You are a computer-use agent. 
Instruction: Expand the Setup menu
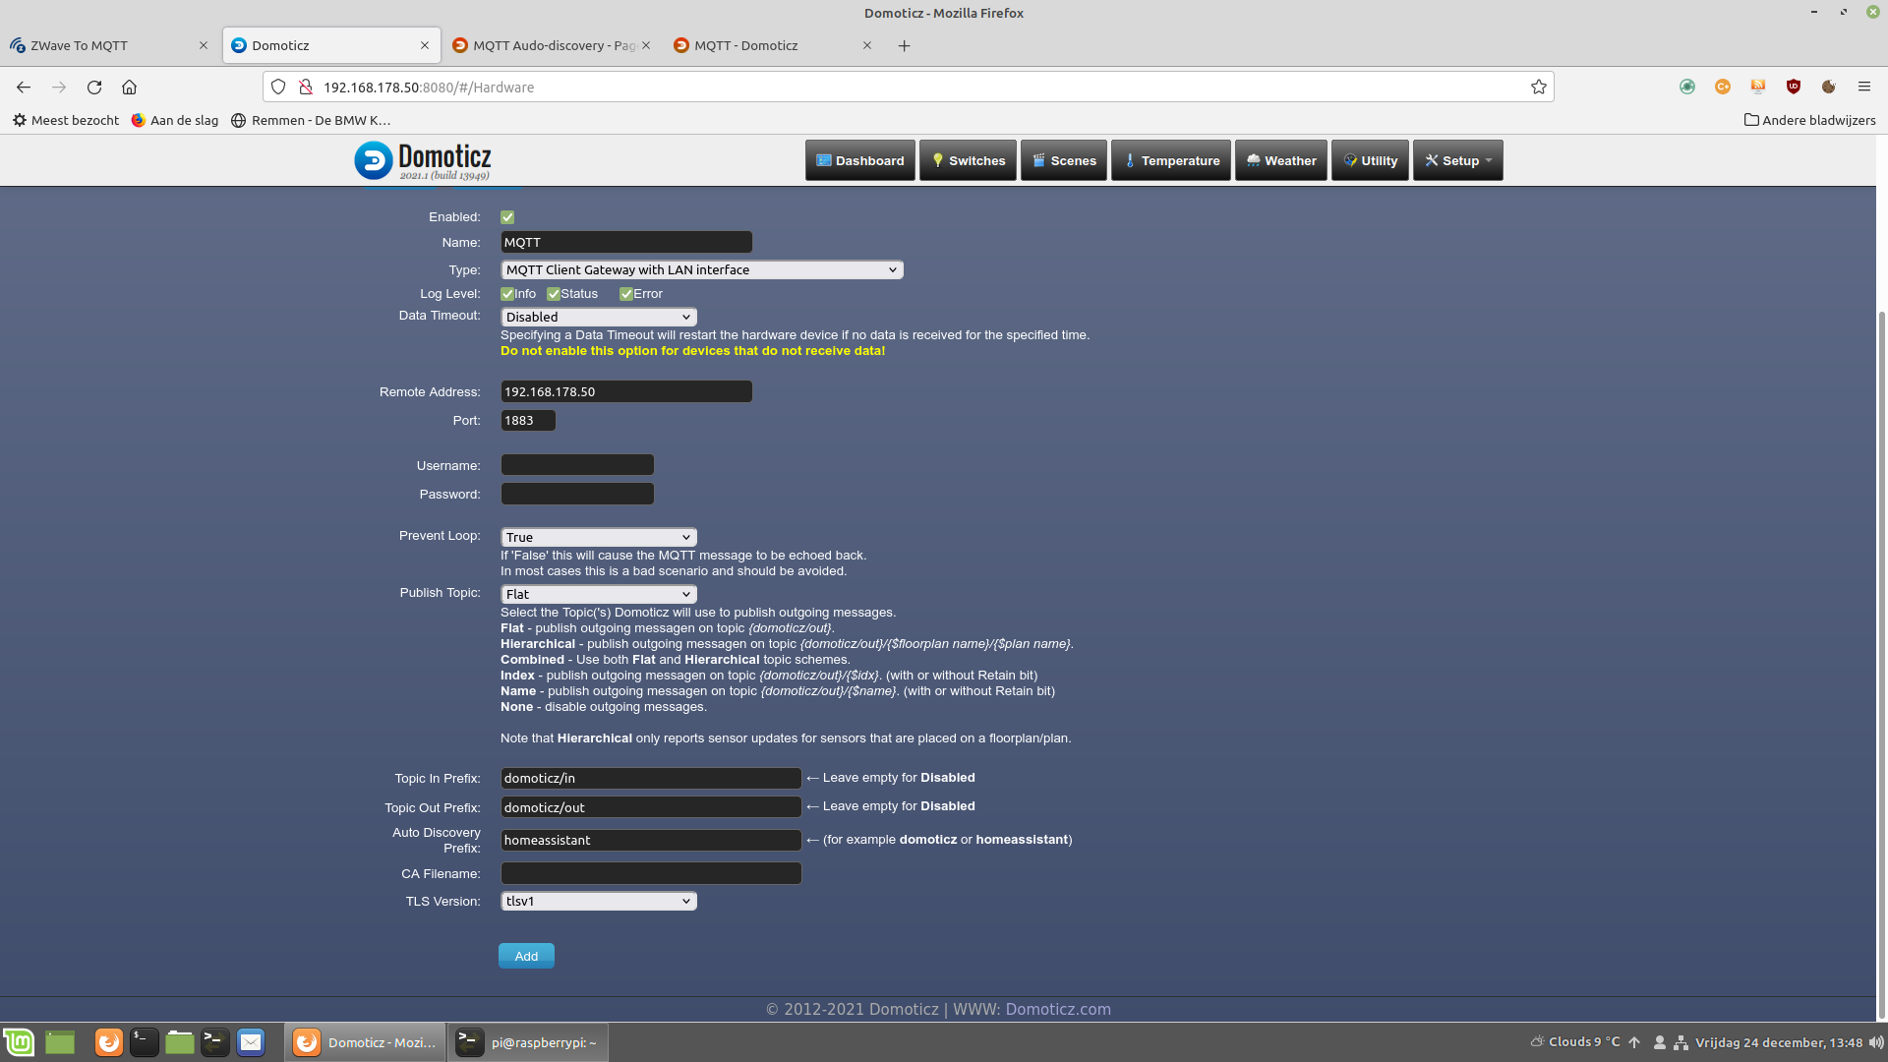(x=1457, y=160)
